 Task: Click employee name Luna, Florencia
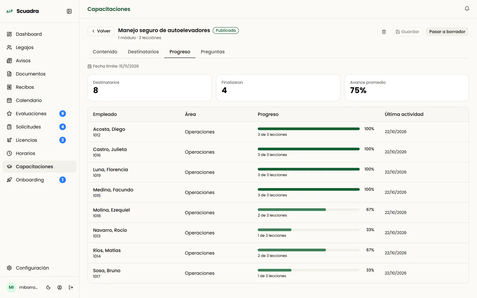(111, 170)
